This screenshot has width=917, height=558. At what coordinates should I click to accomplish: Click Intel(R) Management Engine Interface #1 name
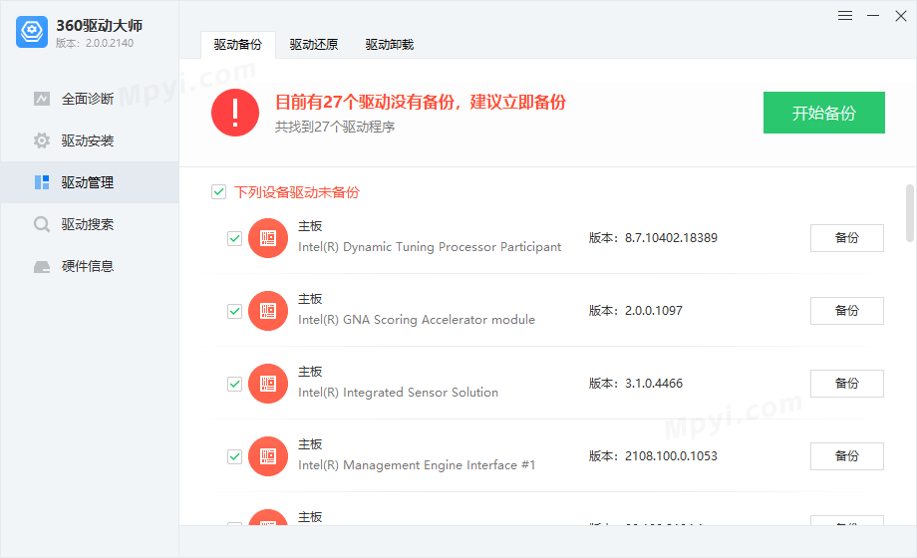(x=417, y=465)
